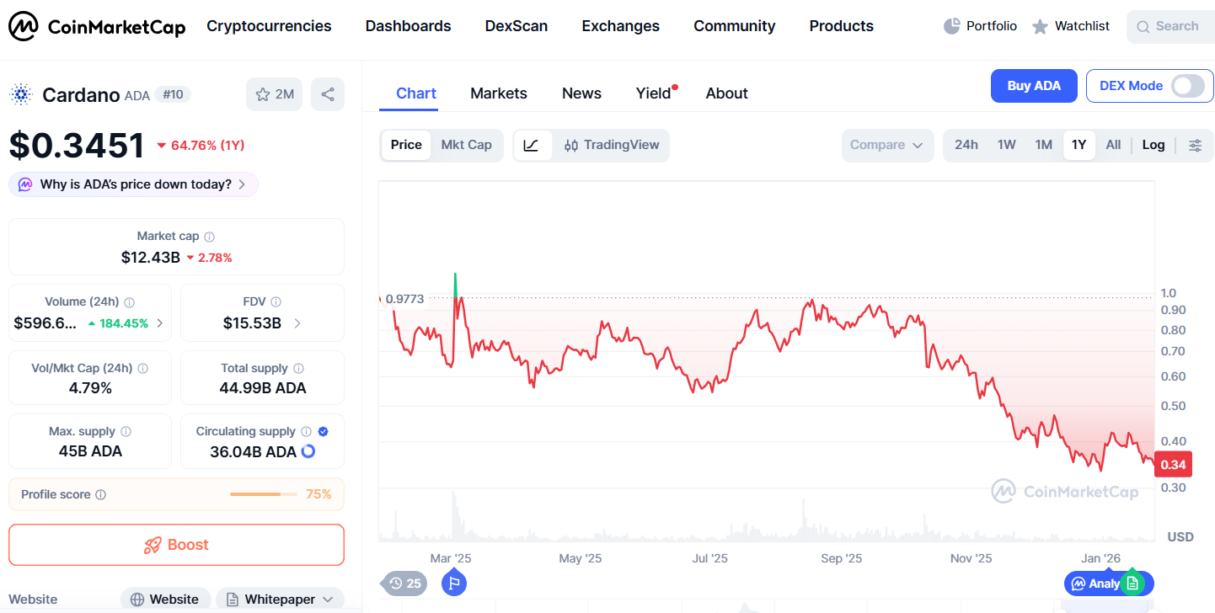Toggle the Log scale option

coord(1153,145)
